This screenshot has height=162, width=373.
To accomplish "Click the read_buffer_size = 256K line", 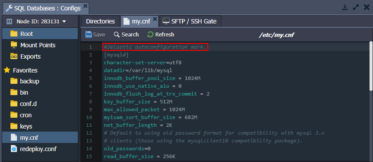I will [x=140, y=156].
